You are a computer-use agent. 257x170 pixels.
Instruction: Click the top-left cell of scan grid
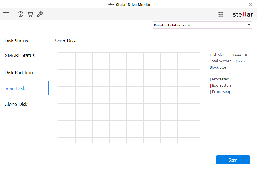61,55
